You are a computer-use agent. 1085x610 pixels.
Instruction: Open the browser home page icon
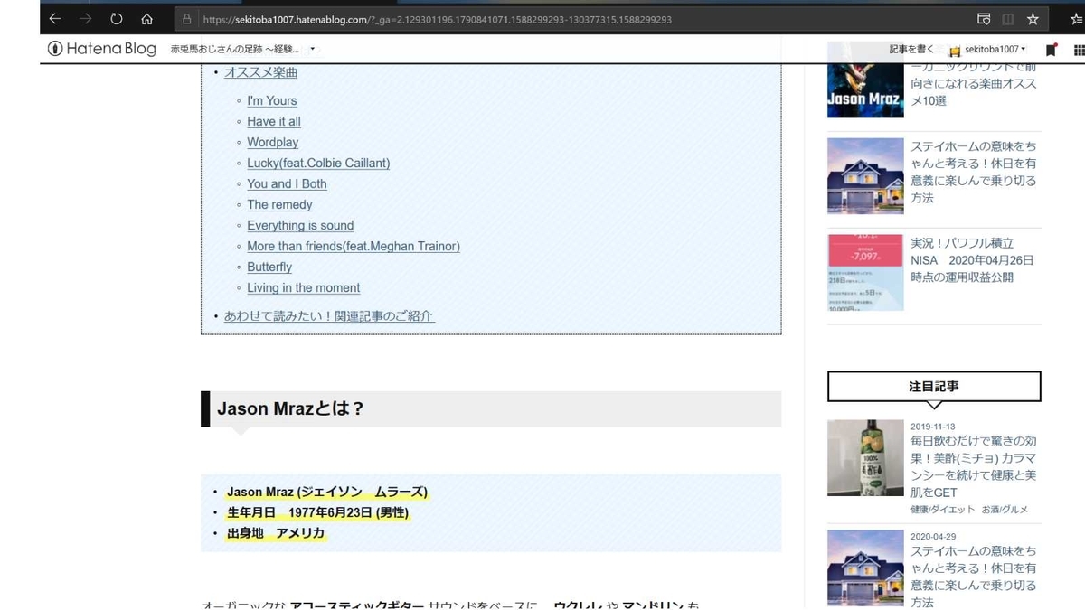[146, 19]
